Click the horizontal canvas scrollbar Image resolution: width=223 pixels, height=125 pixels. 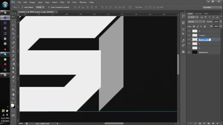tap(114, 124)
